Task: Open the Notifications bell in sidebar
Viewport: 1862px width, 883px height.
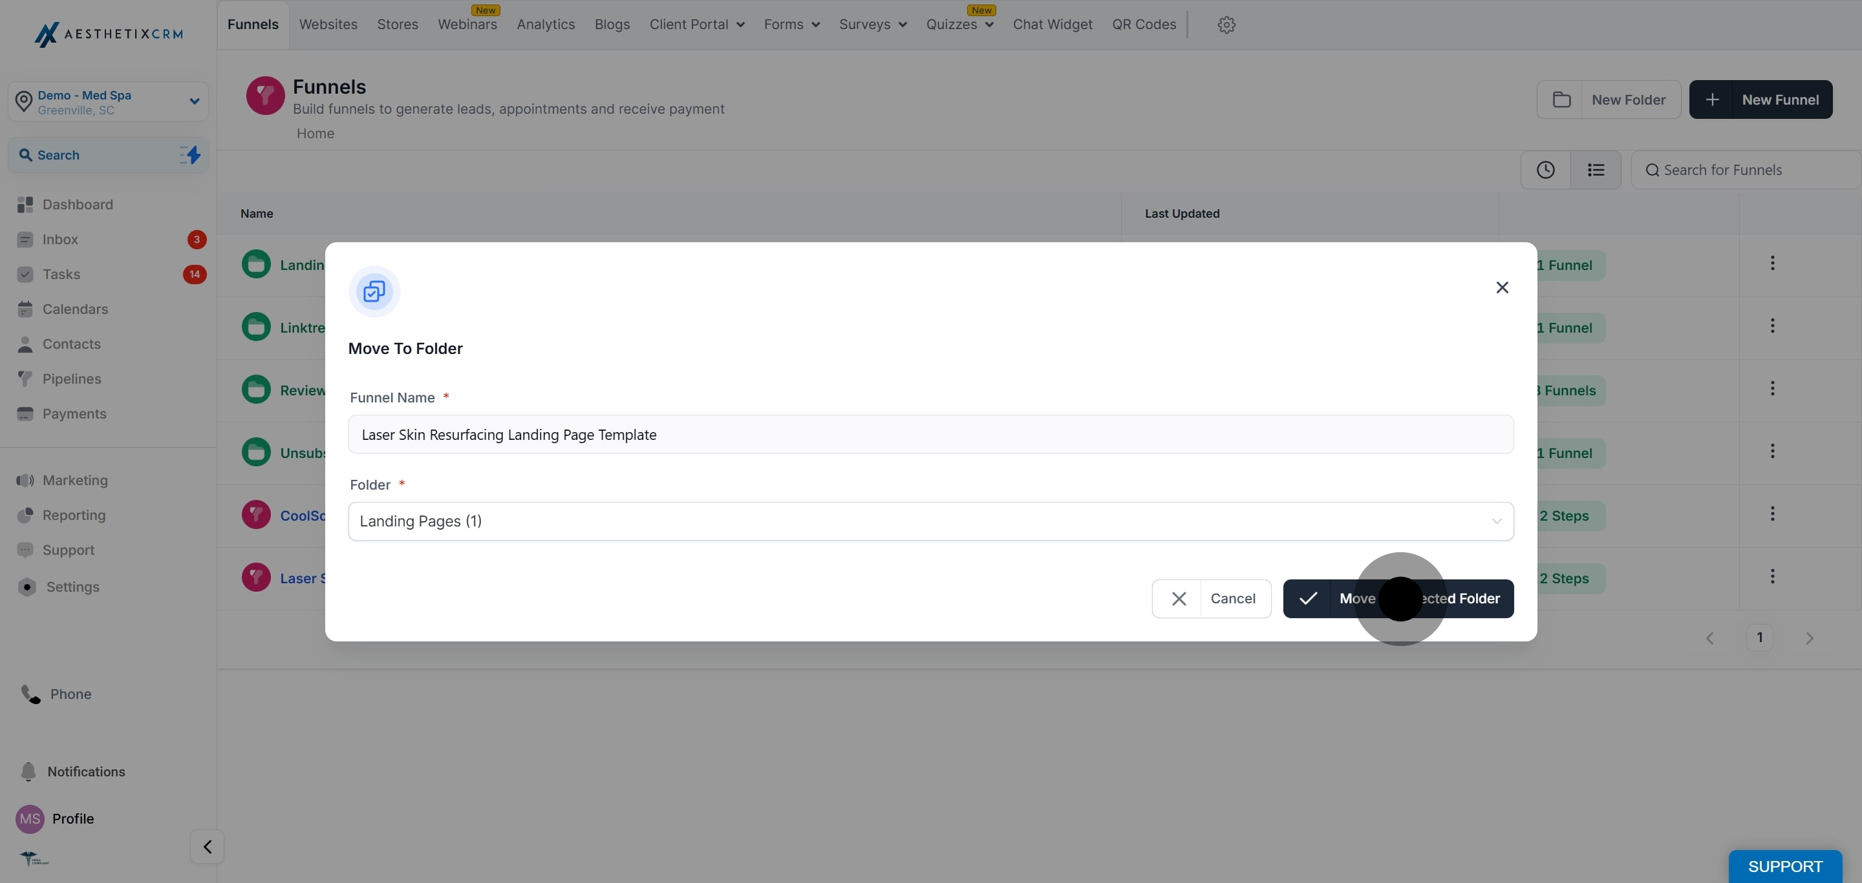Action: click(29, 771)
